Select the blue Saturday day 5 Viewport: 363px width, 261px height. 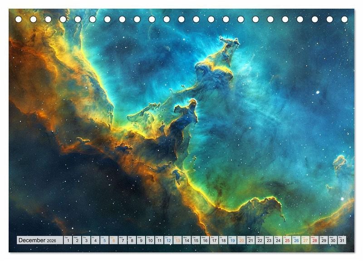[x=104, y=240]
